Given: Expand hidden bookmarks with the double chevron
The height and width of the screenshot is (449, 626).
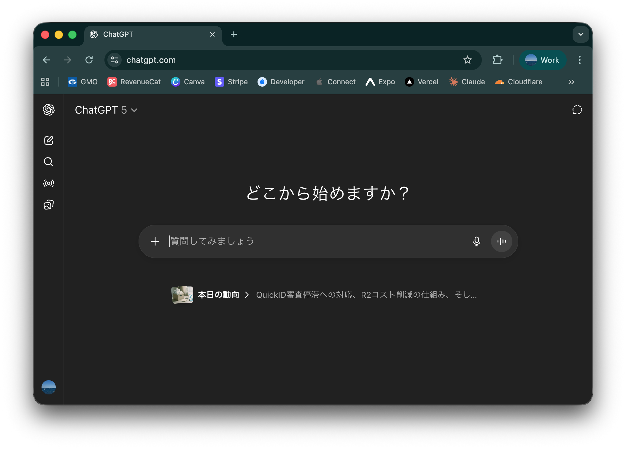Looking at the screenshot, I should pos(571,82).
